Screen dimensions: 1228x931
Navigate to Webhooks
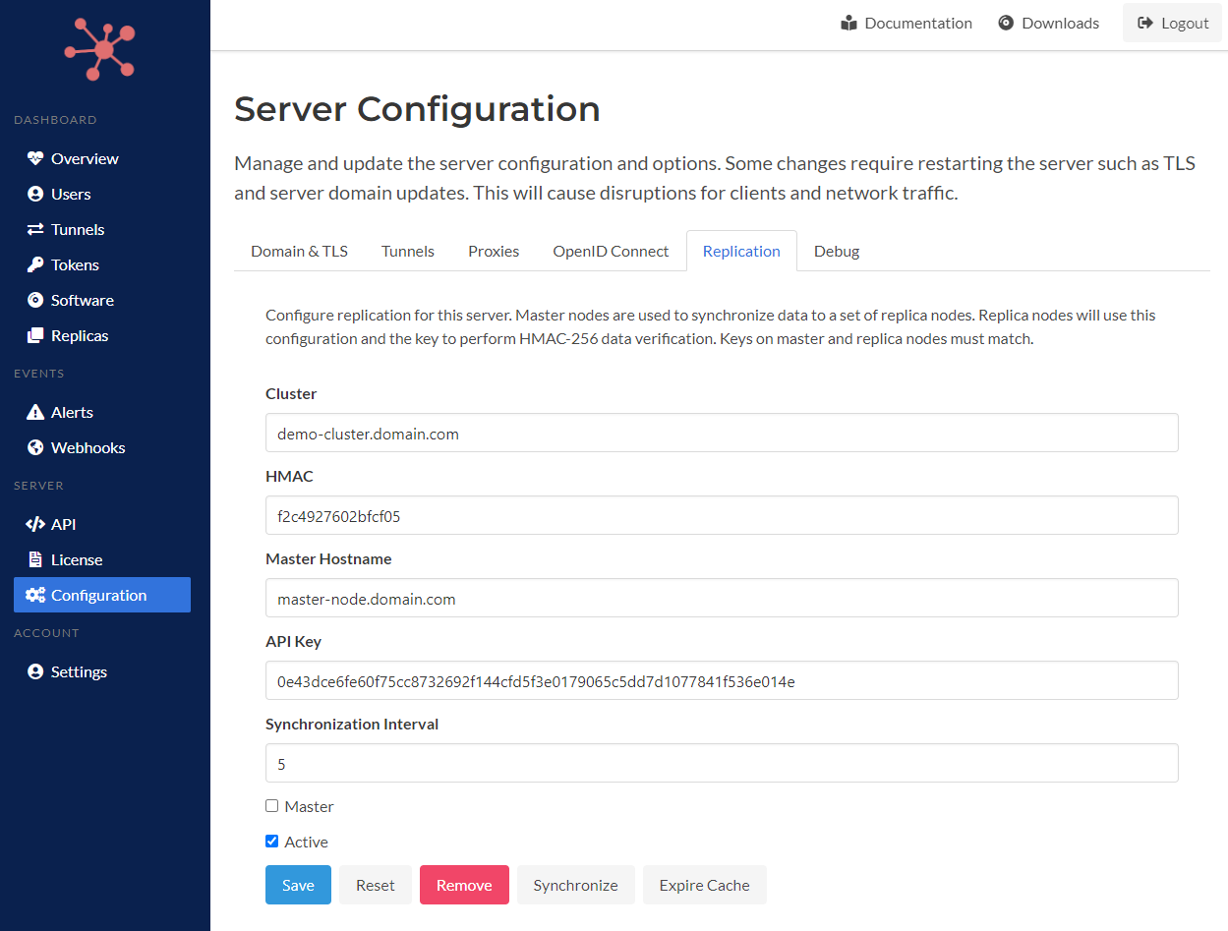pos(86,447)
